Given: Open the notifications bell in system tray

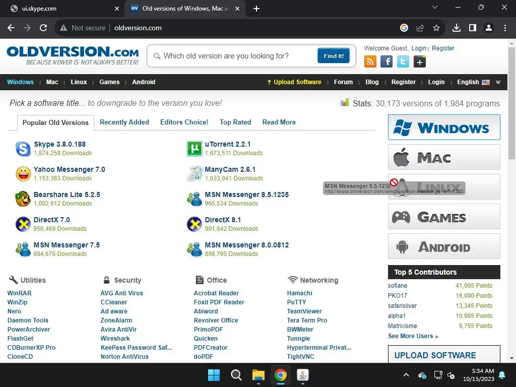Looking at the screenshot, I should [x=502, y=375].
